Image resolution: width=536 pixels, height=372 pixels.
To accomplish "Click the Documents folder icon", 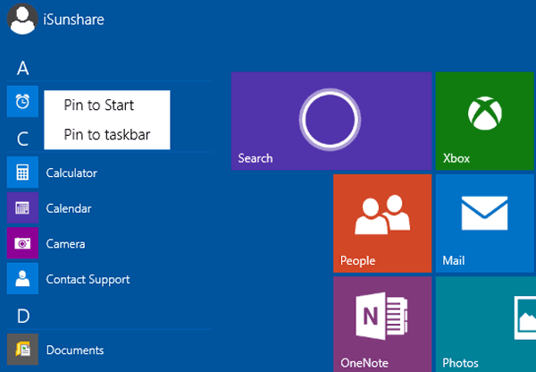I will pos(22,350).
